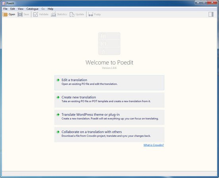Screen dimensions: 219x178
Task: Click green arrow beside Edit a translation
Action: pos(58,80)
